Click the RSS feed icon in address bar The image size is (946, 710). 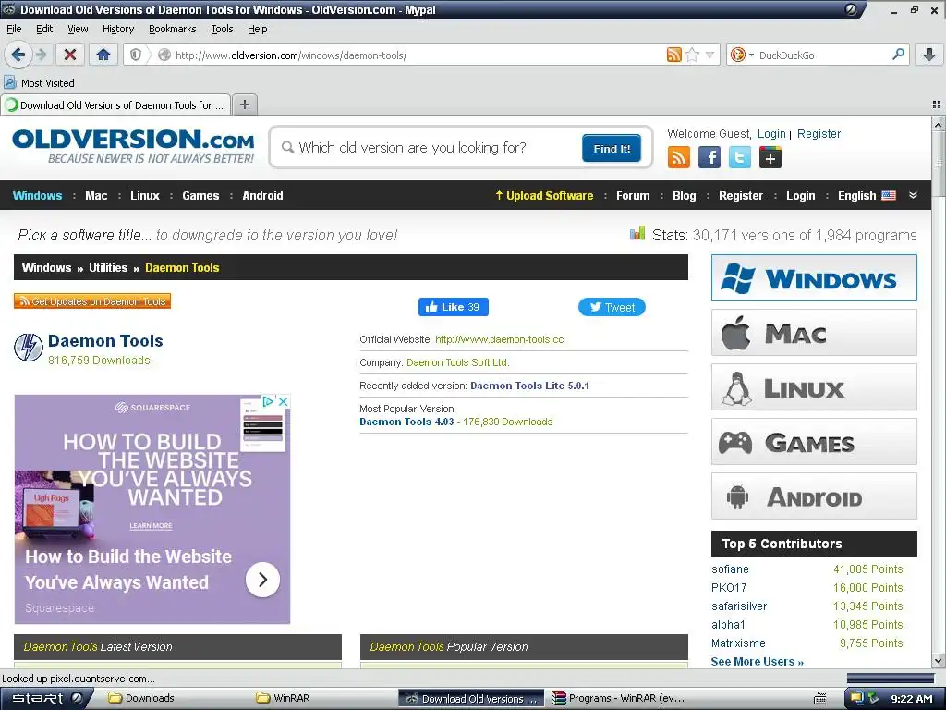673,55
